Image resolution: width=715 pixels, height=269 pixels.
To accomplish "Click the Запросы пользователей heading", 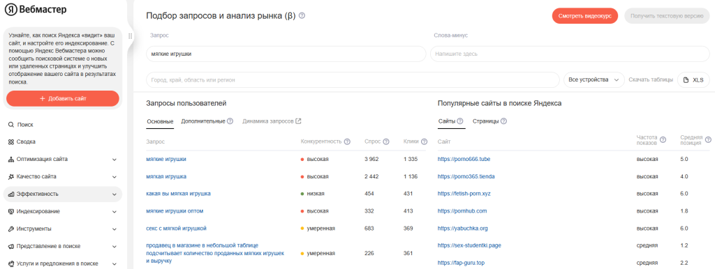I will [x=186, y=103].
